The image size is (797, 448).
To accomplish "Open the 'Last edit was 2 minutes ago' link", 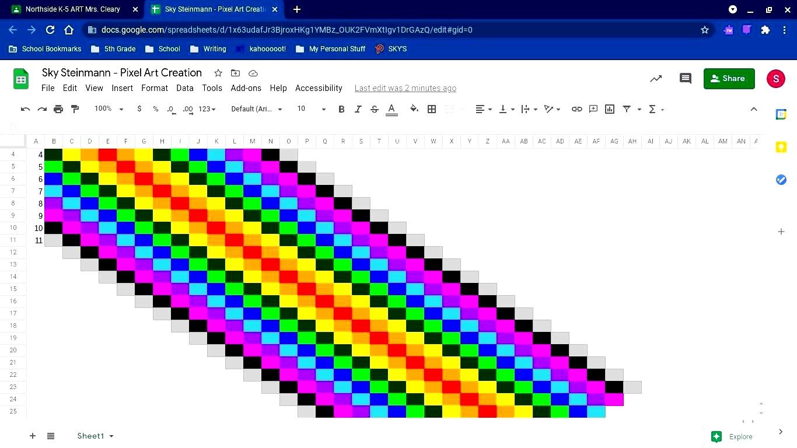I will (x=406, y=88).
